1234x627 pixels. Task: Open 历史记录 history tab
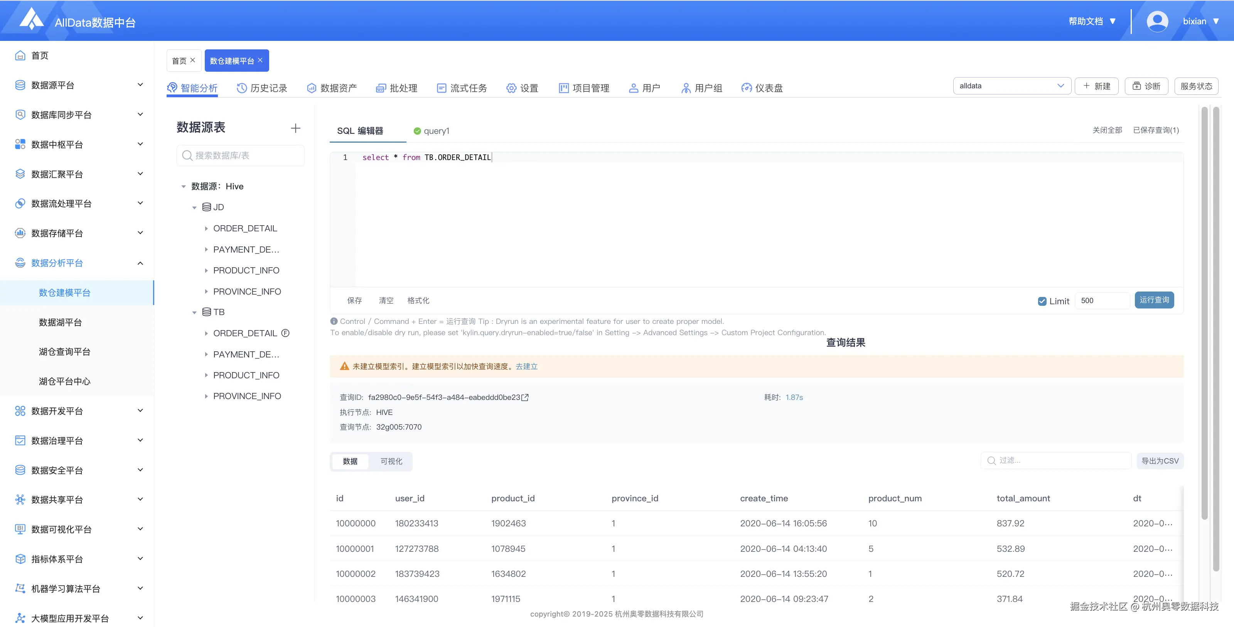point(262,88)
